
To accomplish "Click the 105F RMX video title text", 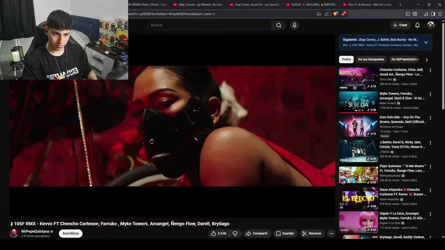I will click(120, 224).
